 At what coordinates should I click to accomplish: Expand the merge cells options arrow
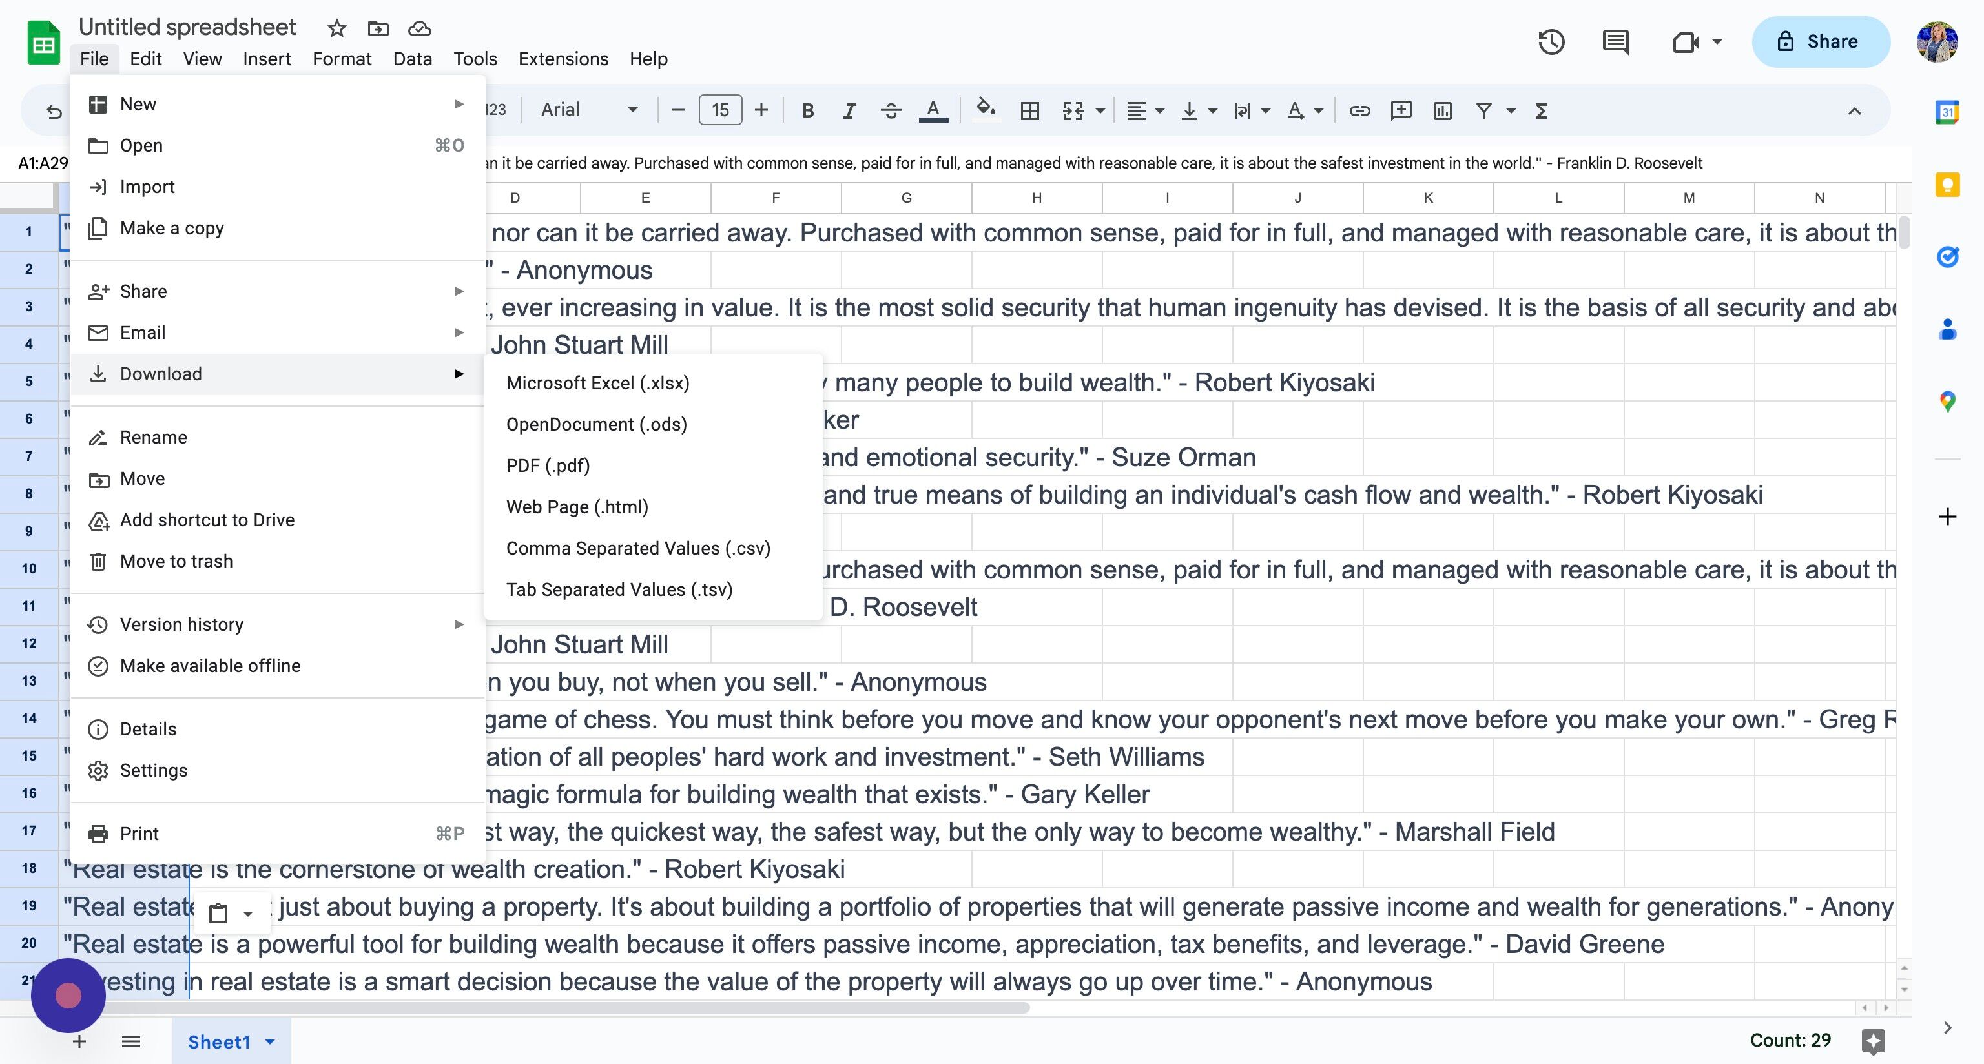[x=1100, y=111]
